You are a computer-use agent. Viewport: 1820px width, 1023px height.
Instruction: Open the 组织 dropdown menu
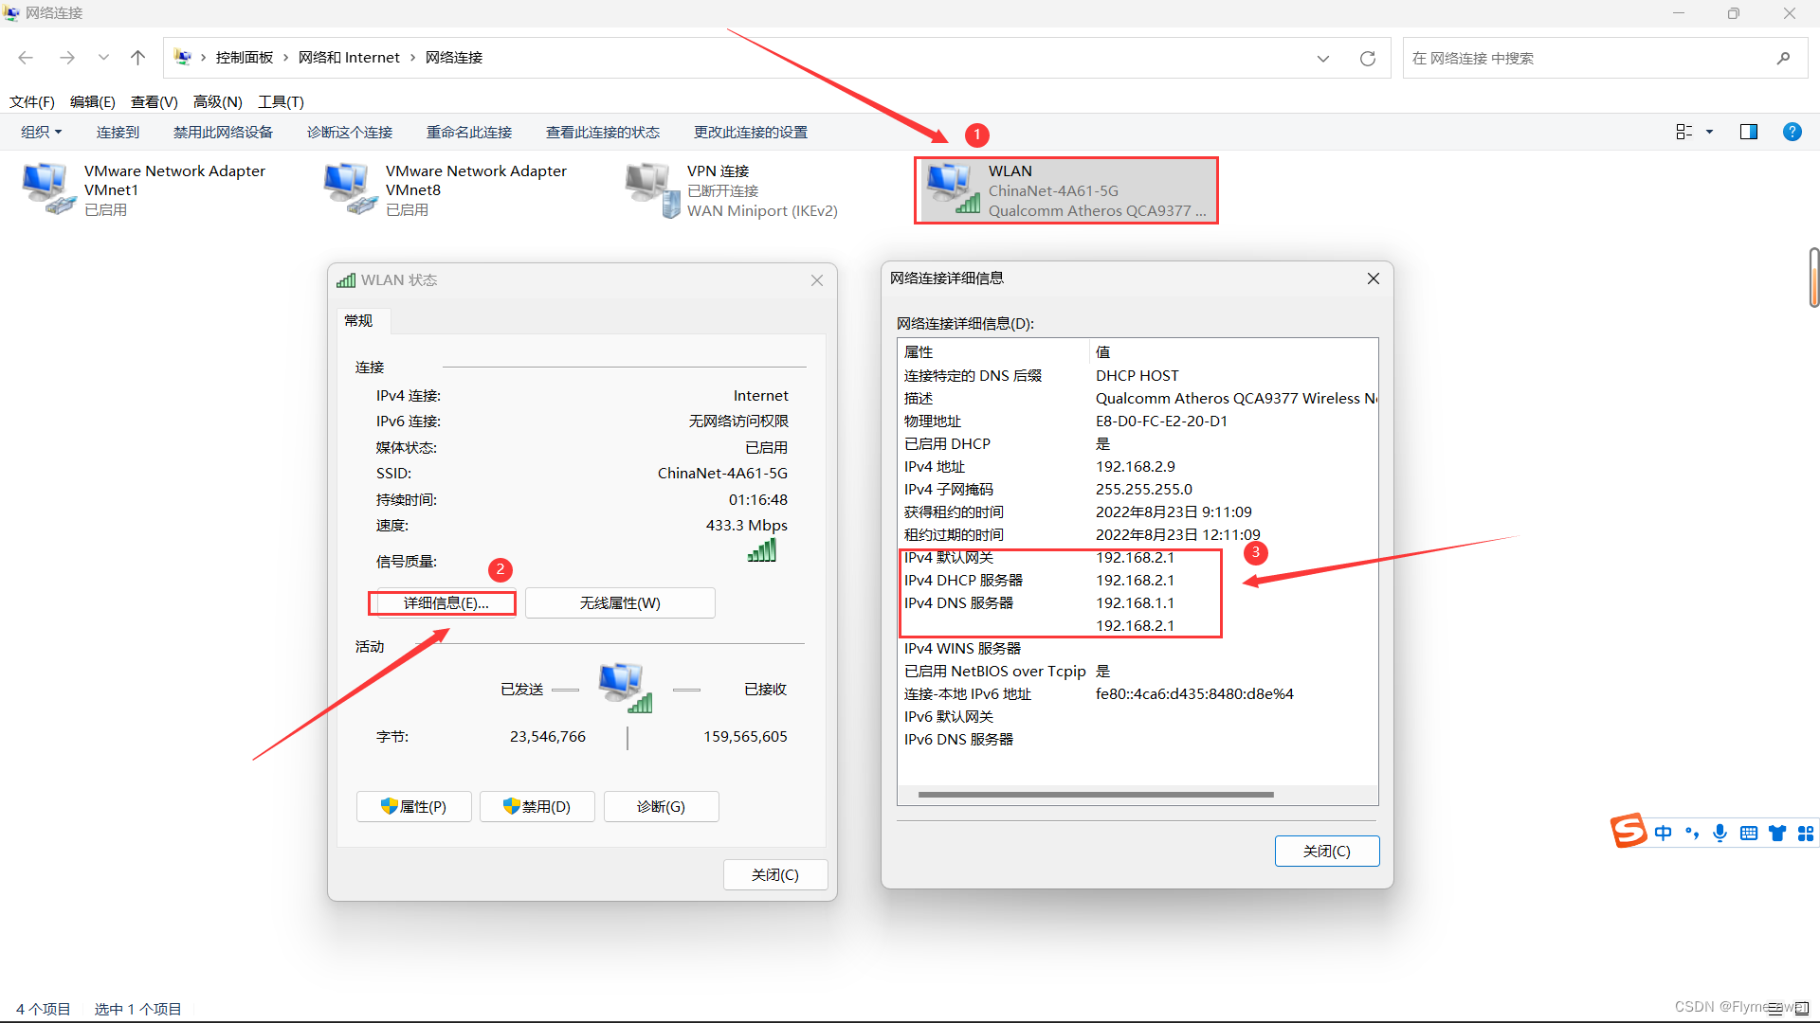42,132
